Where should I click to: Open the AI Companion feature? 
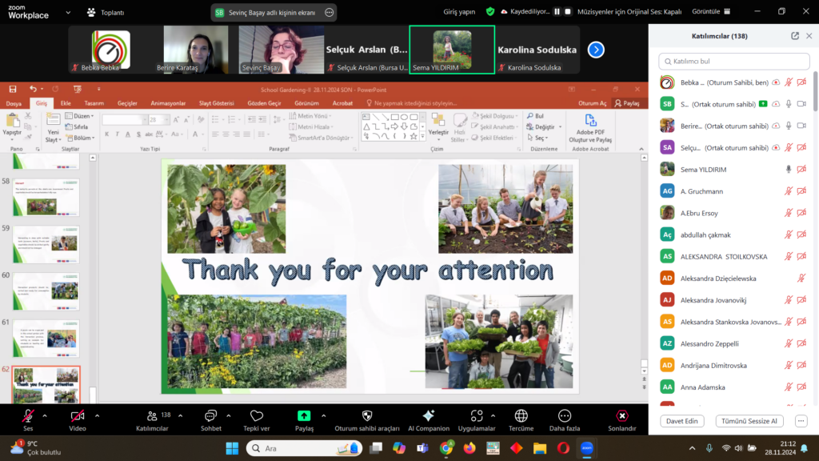[x=428, y=416]
